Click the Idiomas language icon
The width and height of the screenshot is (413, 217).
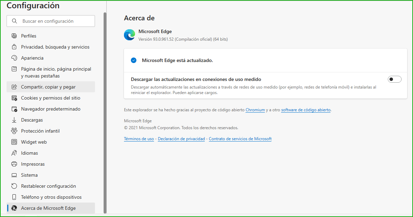[x=14, y=153]
